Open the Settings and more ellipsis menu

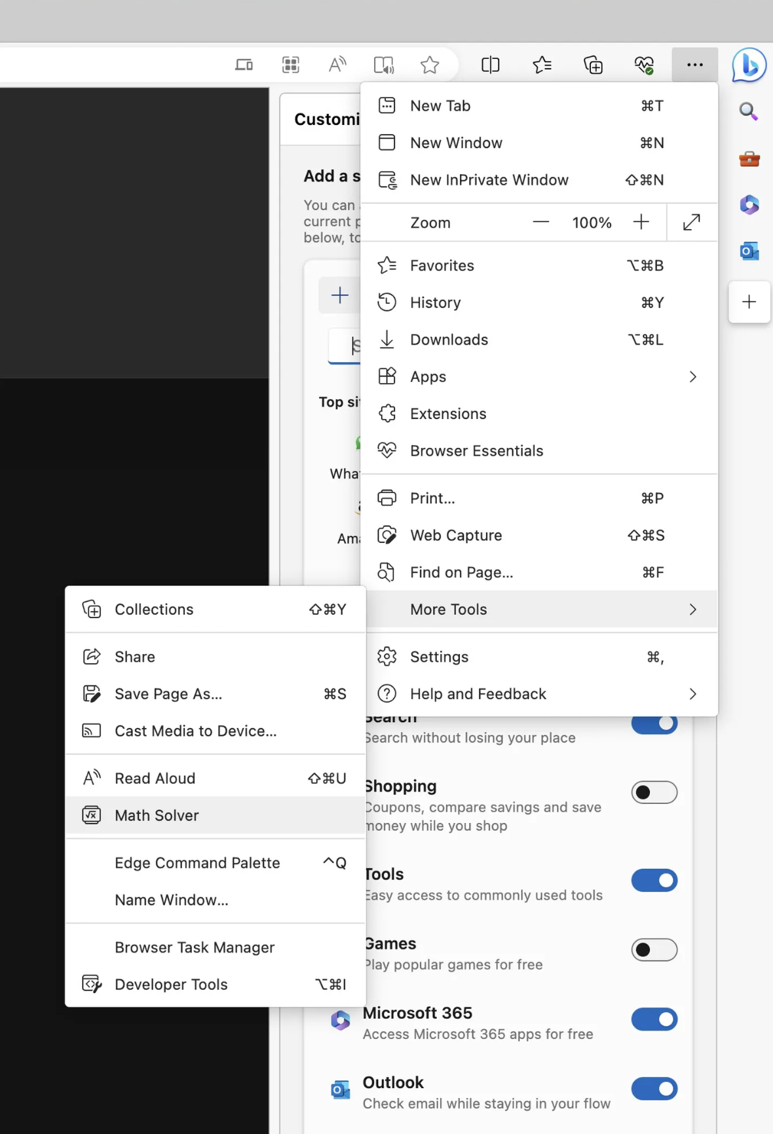[x=695, y=64]
